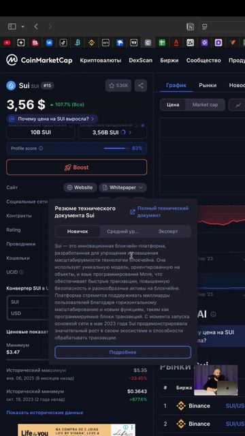245x436 pixels.
Task: Click the SUI converter input field
Action: (28, 302)
